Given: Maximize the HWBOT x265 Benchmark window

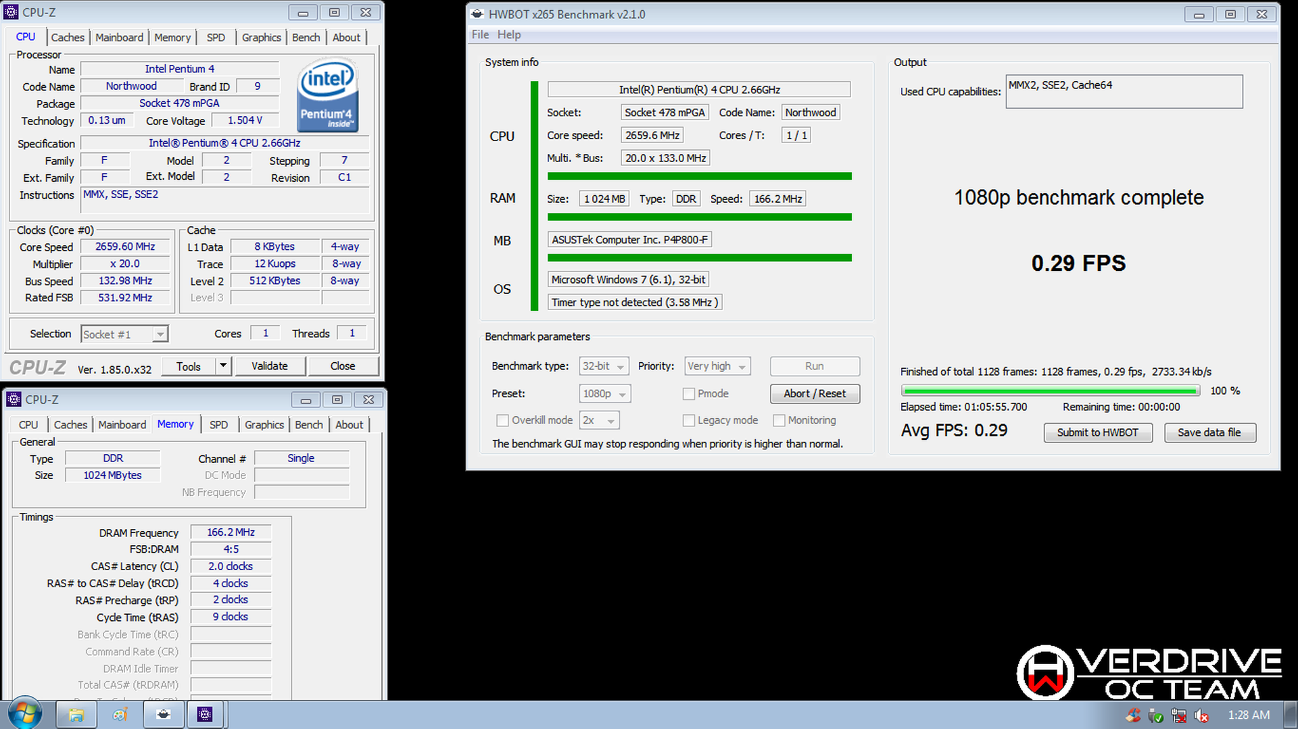Looking at the screenshot, I should tap(1230, 14).
